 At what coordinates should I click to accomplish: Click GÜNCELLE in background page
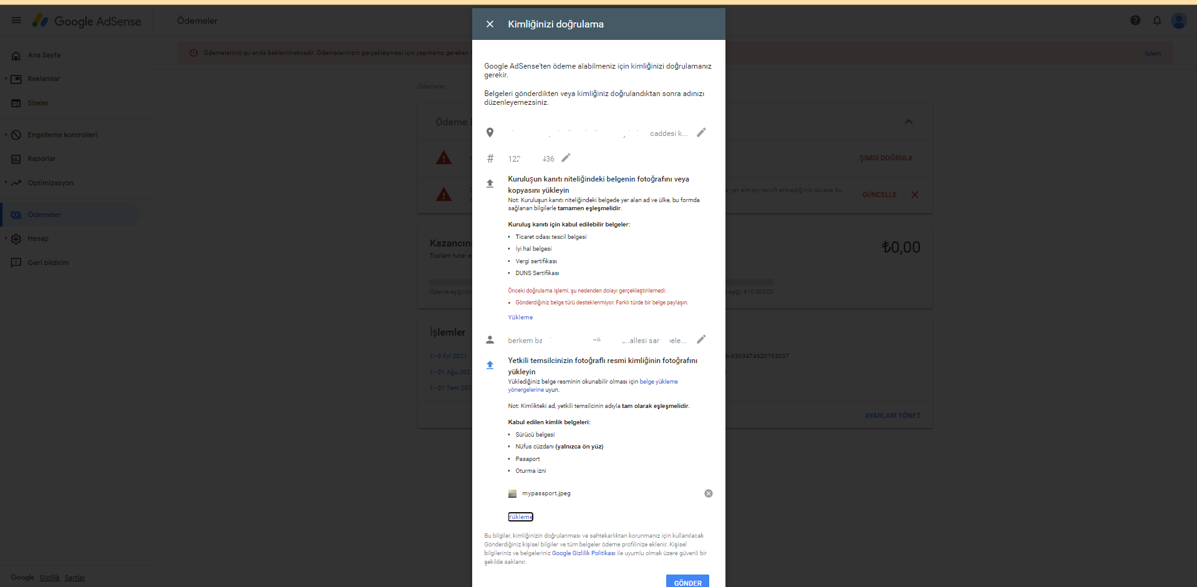coord(880,195)
